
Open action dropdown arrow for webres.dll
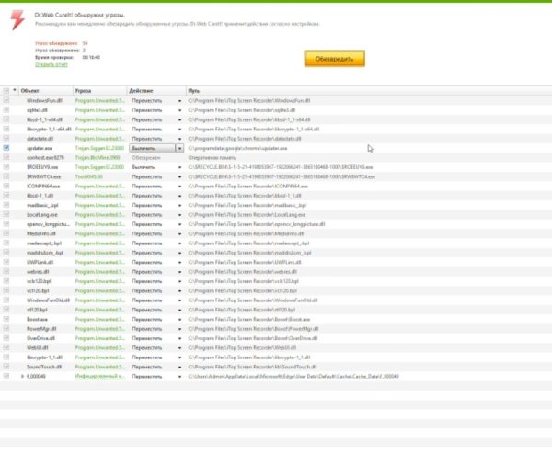(x=180, y=272)
